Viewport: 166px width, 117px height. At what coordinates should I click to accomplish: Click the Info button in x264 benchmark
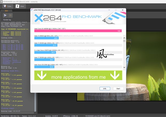tap(105, 89)
